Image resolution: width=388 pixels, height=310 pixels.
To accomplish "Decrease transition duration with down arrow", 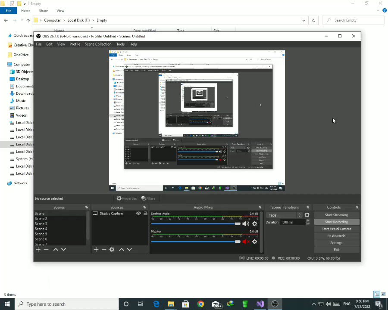I will 308,224.
